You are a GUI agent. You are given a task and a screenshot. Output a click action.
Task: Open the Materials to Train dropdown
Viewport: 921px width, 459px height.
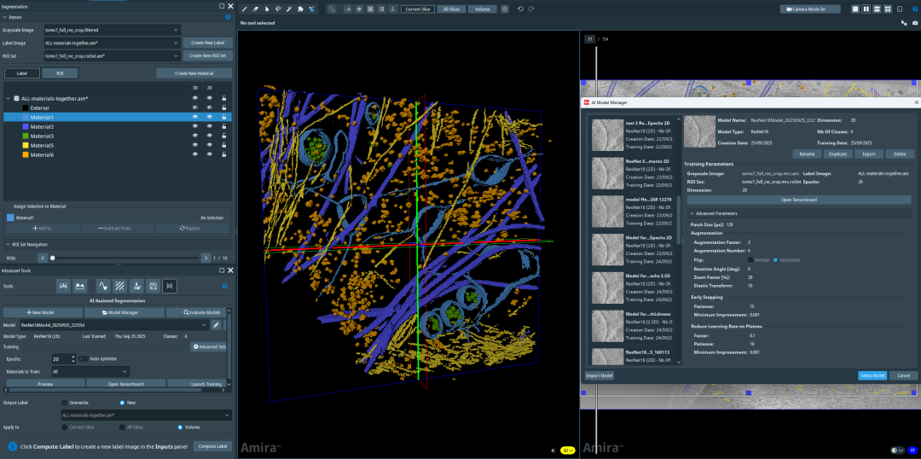point(90,371)
